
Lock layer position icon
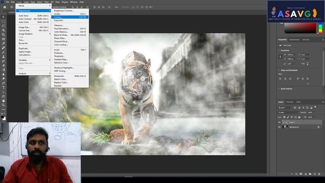[x=291, y=117]
